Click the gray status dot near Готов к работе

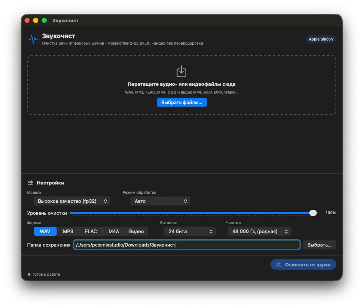[x=29, y=274]
